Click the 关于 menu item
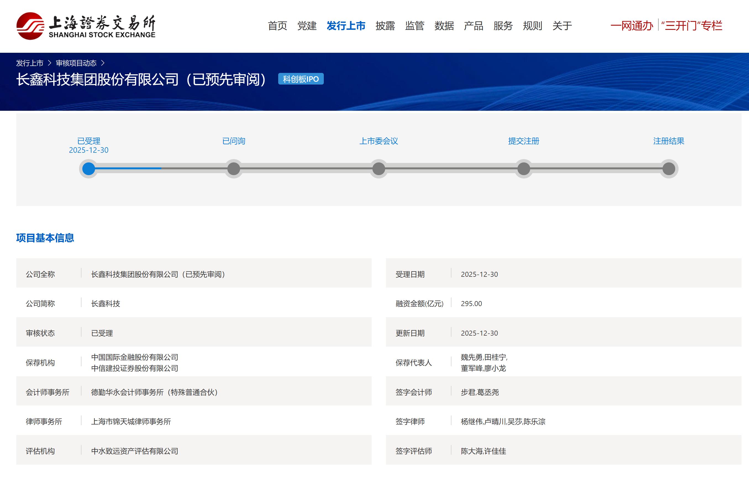 click(562, 26)
